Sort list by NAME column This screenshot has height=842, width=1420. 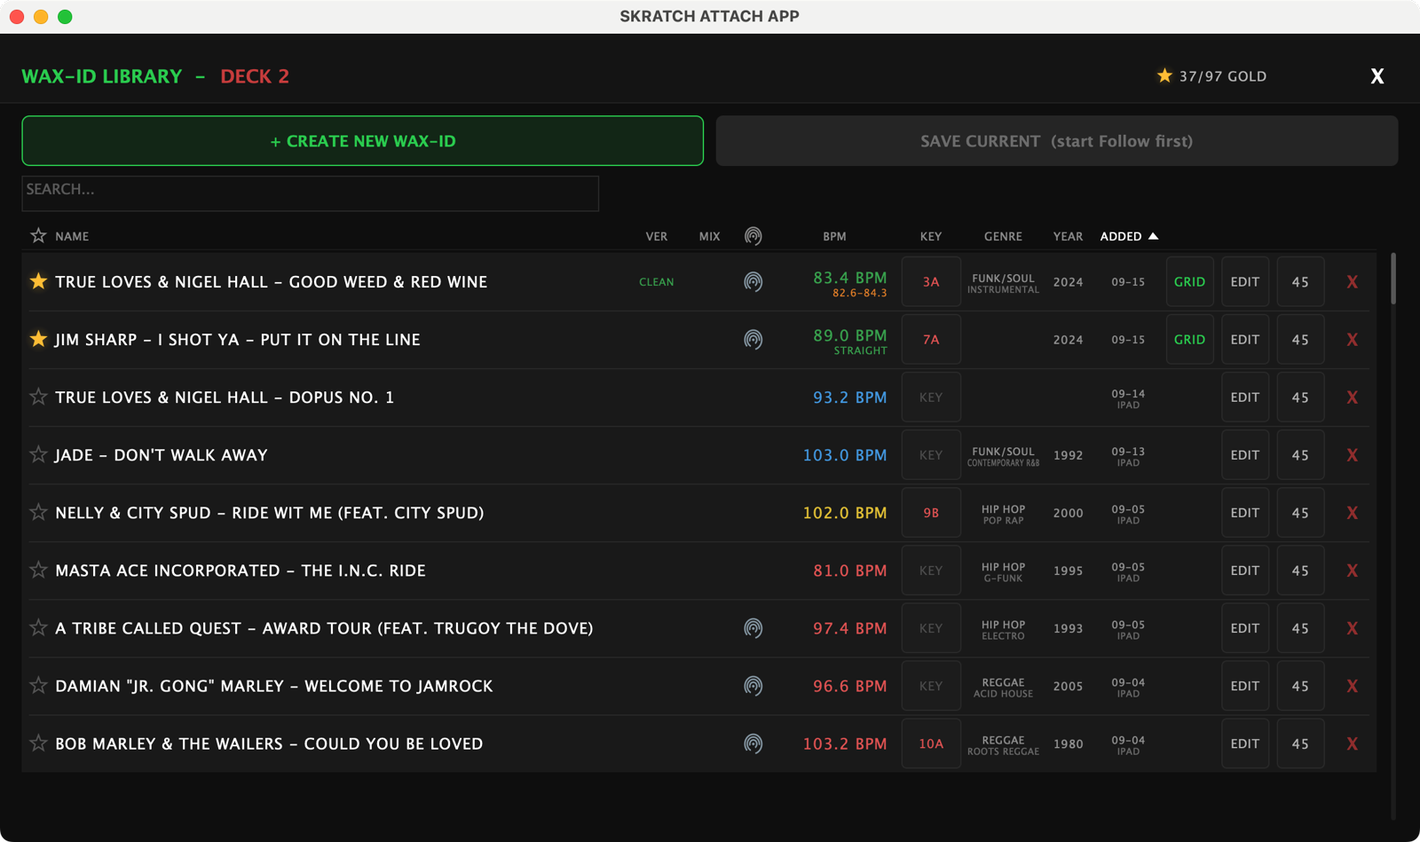(72, 237)
